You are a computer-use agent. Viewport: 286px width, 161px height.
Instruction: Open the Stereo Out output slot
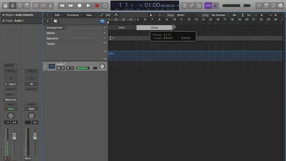click(x=11, y=100)
